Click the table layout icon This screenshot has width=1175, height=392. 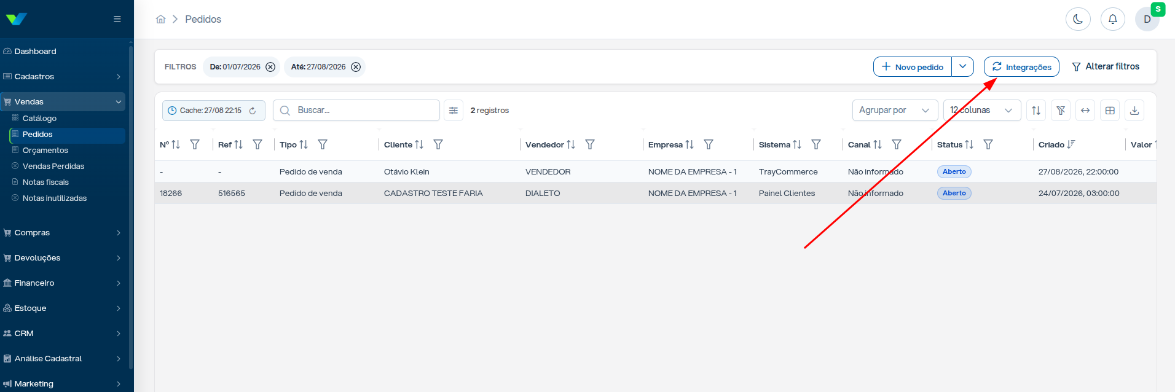pyautogui.click(x=1110, y=111)
